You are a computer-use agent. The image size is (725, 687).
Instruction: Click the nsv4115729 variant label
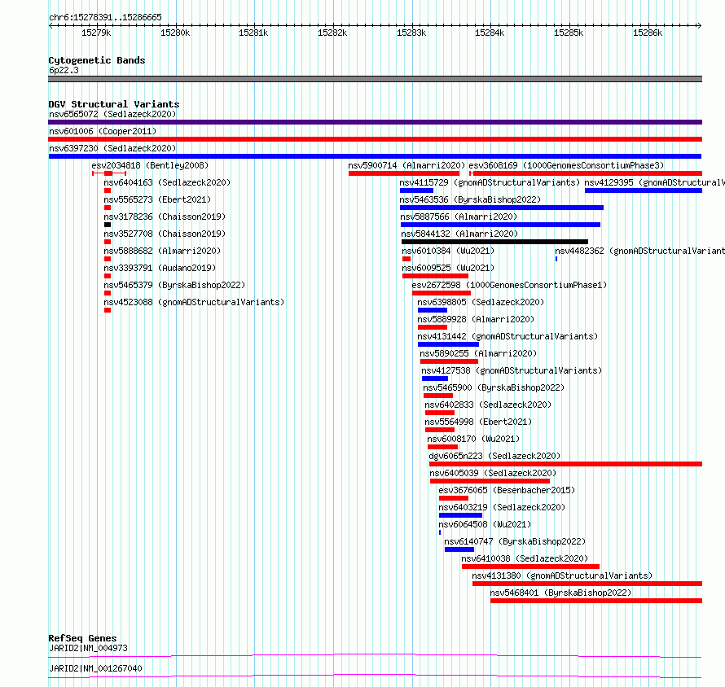tap(490, 182)
